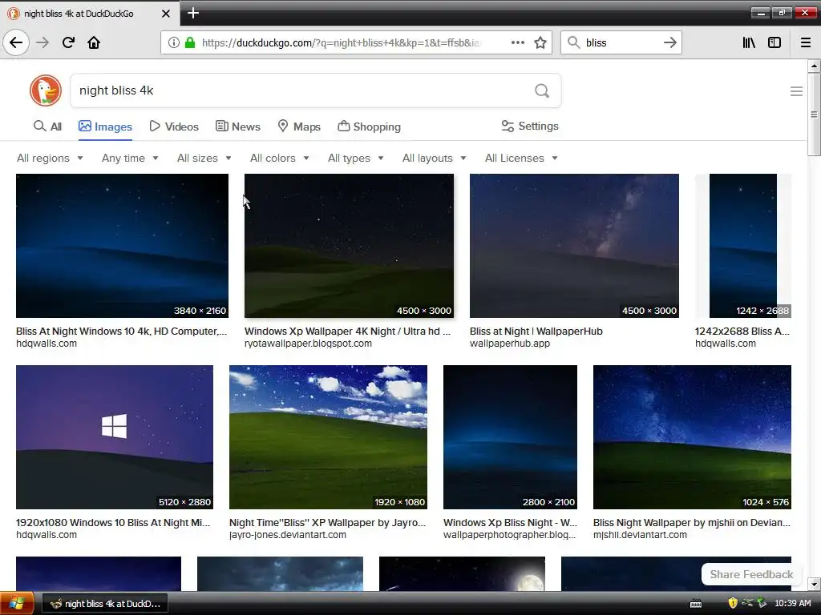
Task: Open the moon image thumbnail in bottom row
Action: pos(462,574)
